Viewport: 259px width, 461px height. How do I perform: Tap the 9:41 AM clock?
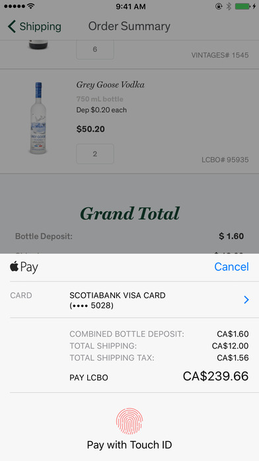pyautogui.click(x=131, y=7)
